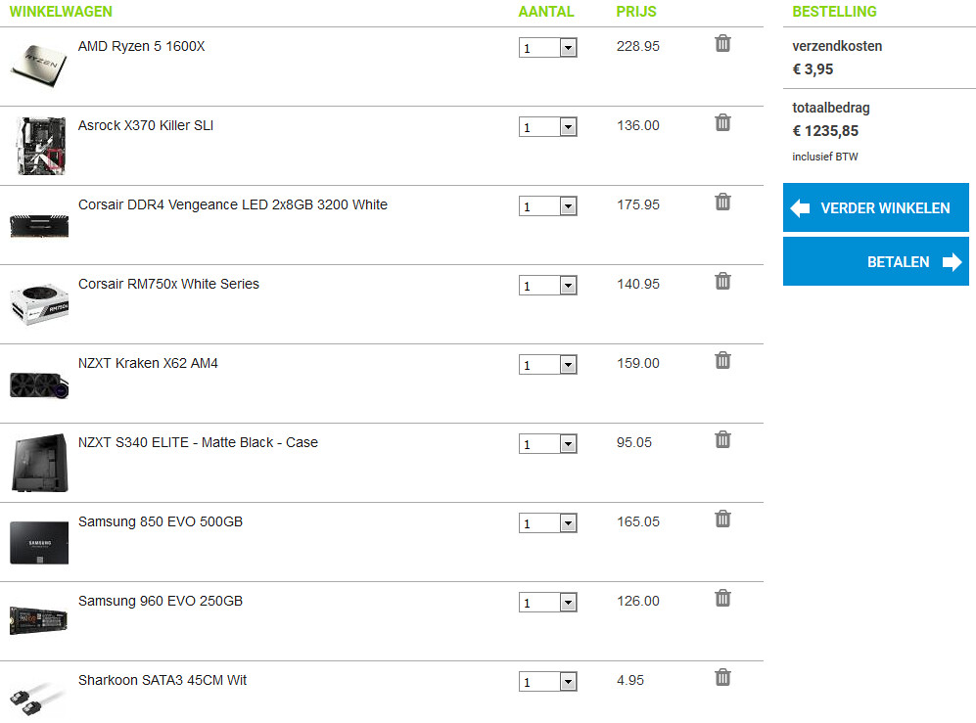Expand quantity dropdown for NZXT Kraken X62 AM4

(548, 365)
